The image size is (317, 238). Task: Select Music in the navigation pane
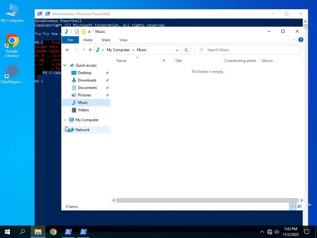[x=86, y=103]
